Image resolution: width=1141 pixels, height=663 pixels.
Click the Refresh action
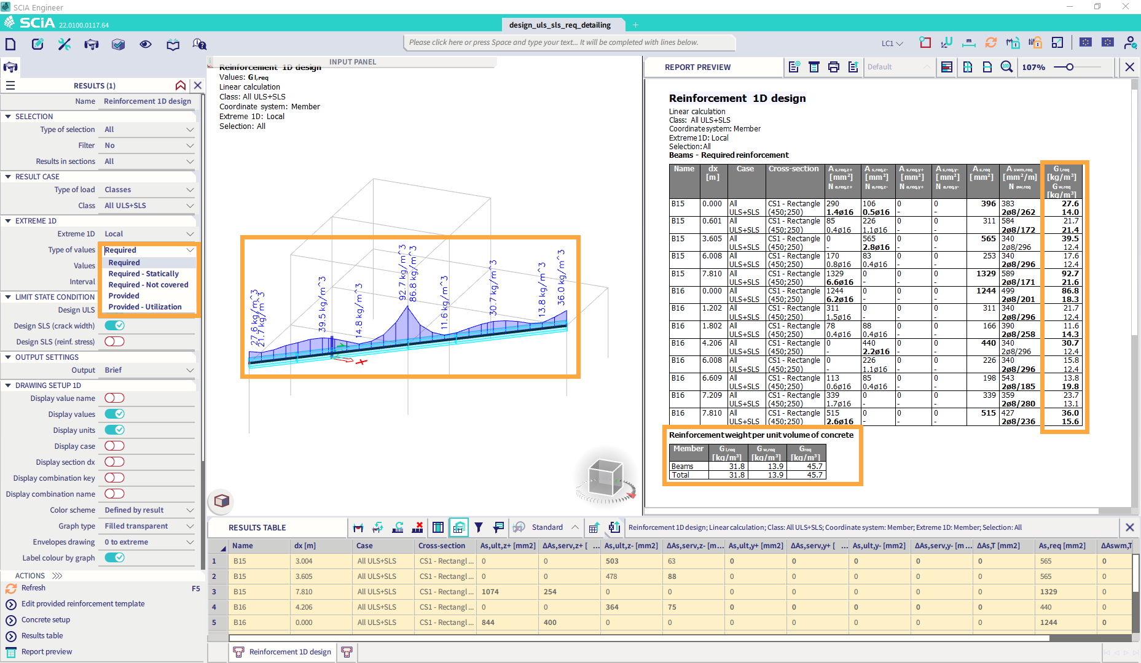tap(34, 587)
